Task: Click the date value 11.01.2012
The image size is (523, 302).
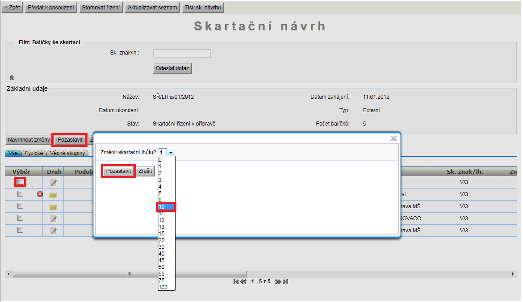Action: point(376,97)
